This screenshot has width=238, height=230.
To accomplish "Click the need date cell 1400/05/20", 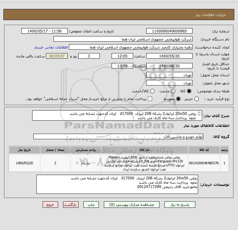I will (24, 163).
